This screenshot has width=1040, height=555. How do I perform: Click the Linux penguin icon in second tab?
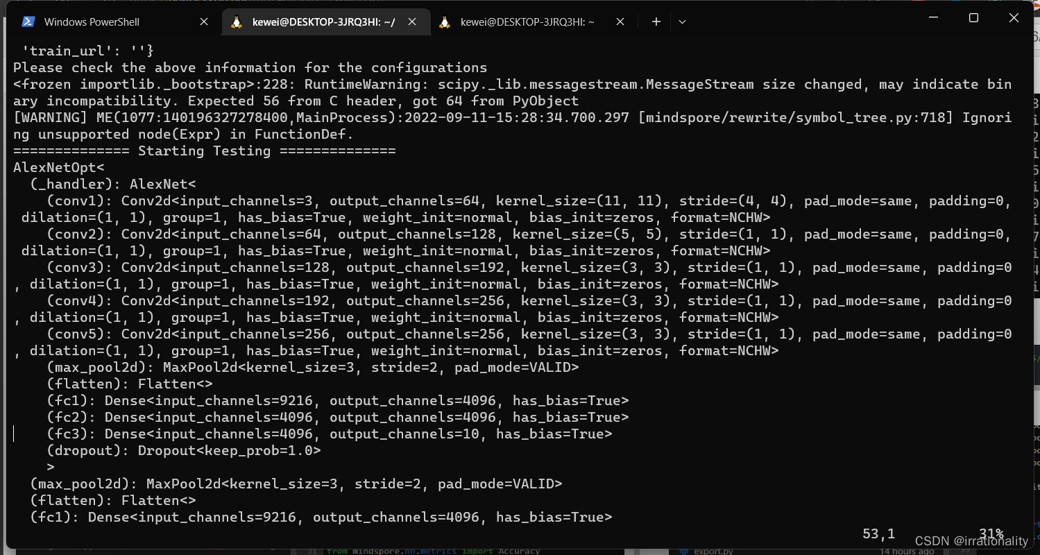(237, 22)
